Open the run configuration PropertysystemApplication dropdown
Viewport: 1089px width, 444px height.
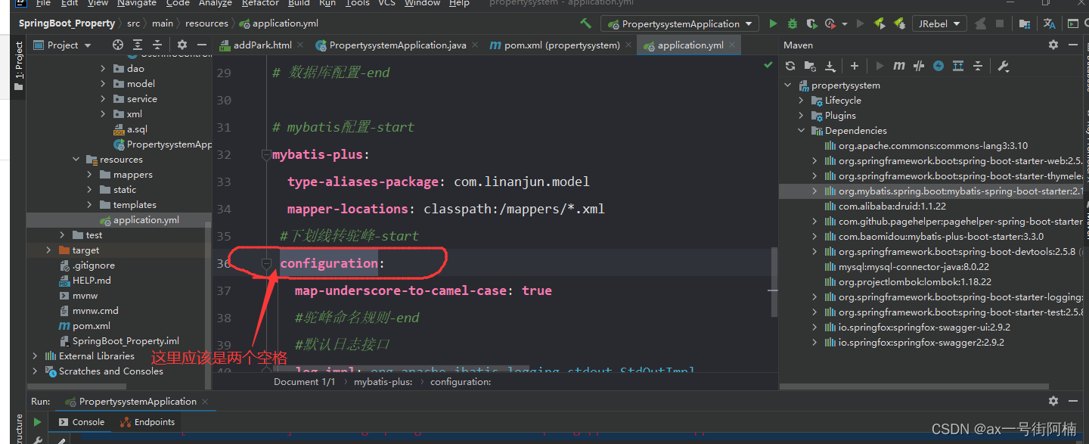(x=680, y=23)
